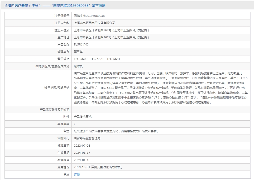Click the document icon in the page header
254x180 pixels.
[6, 6]
